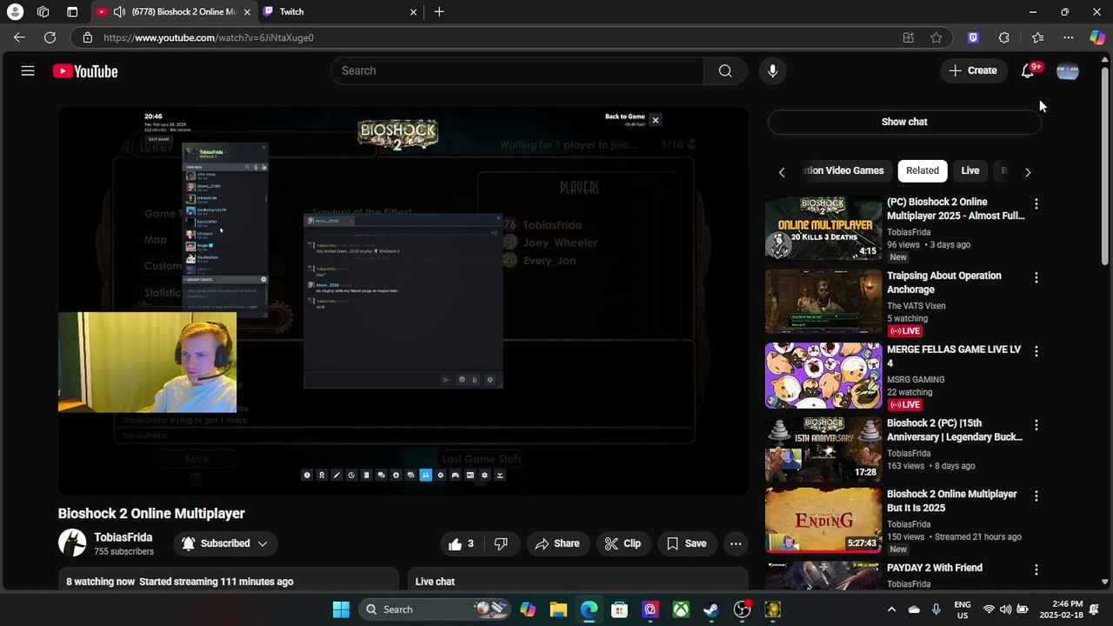Screen dimensions: 1113x626
Task: Select the Bioshock 2 Online Multiplayer browser tab
Action: 174,12
